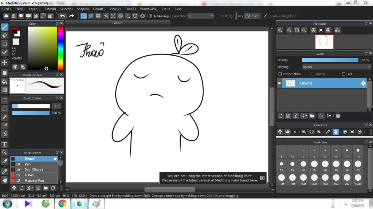The image size is (373, 209).
Task: Expand add-special-layer dropdown arrow
Action: [x=306, y=116]
